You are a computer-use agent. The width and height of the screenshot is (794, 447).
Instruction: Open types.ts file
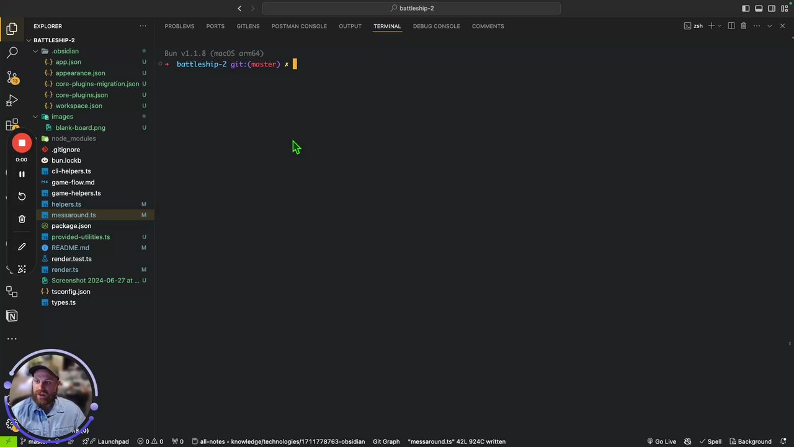pos(63,302)
